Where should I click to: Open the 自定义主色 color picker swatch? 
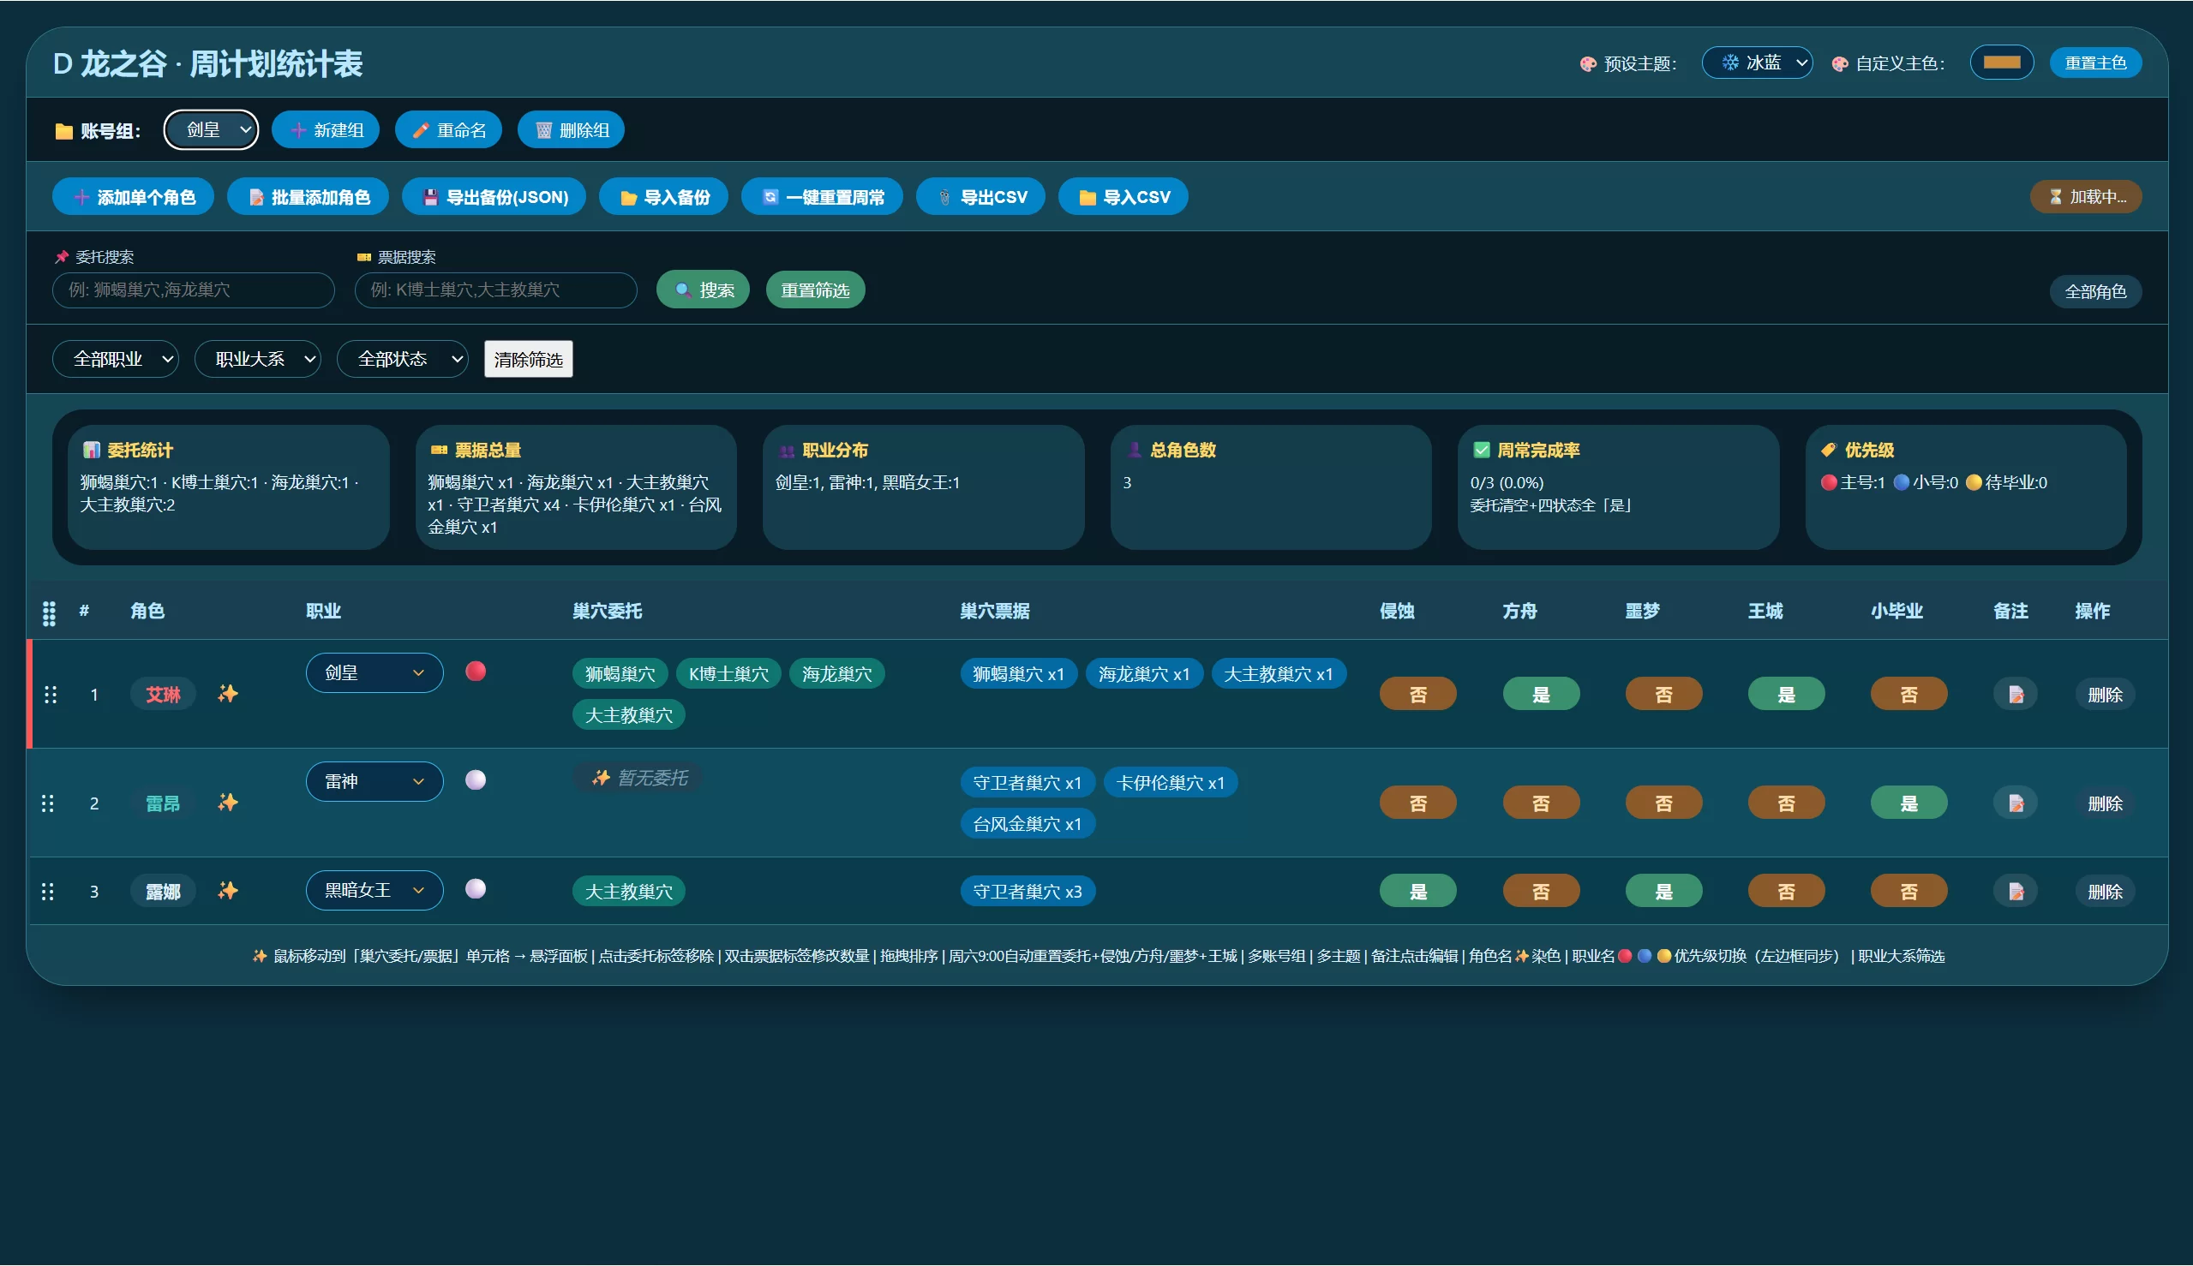click(2002, 63)
